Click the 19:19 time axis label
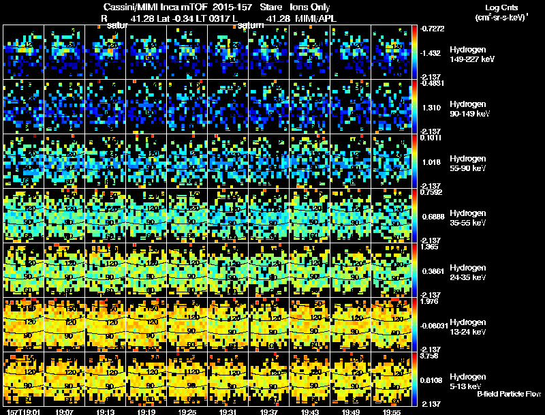 click(146, 412)
